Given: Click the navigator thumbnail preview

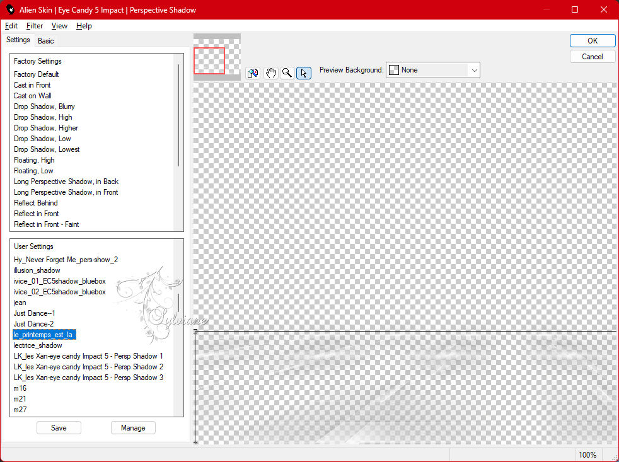Looking at the screenshot, I should pyautogui.click(x=217, y=57).
